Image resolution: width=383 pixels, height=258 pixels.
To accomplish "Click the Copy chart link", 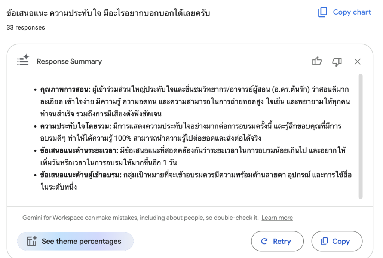I will point(352,12).
